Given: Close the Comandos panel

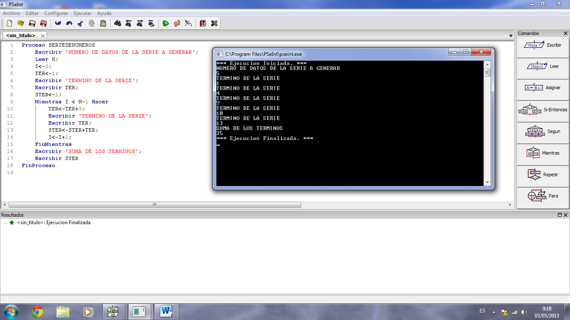Looking at the screenshot, I should (565, 33).
